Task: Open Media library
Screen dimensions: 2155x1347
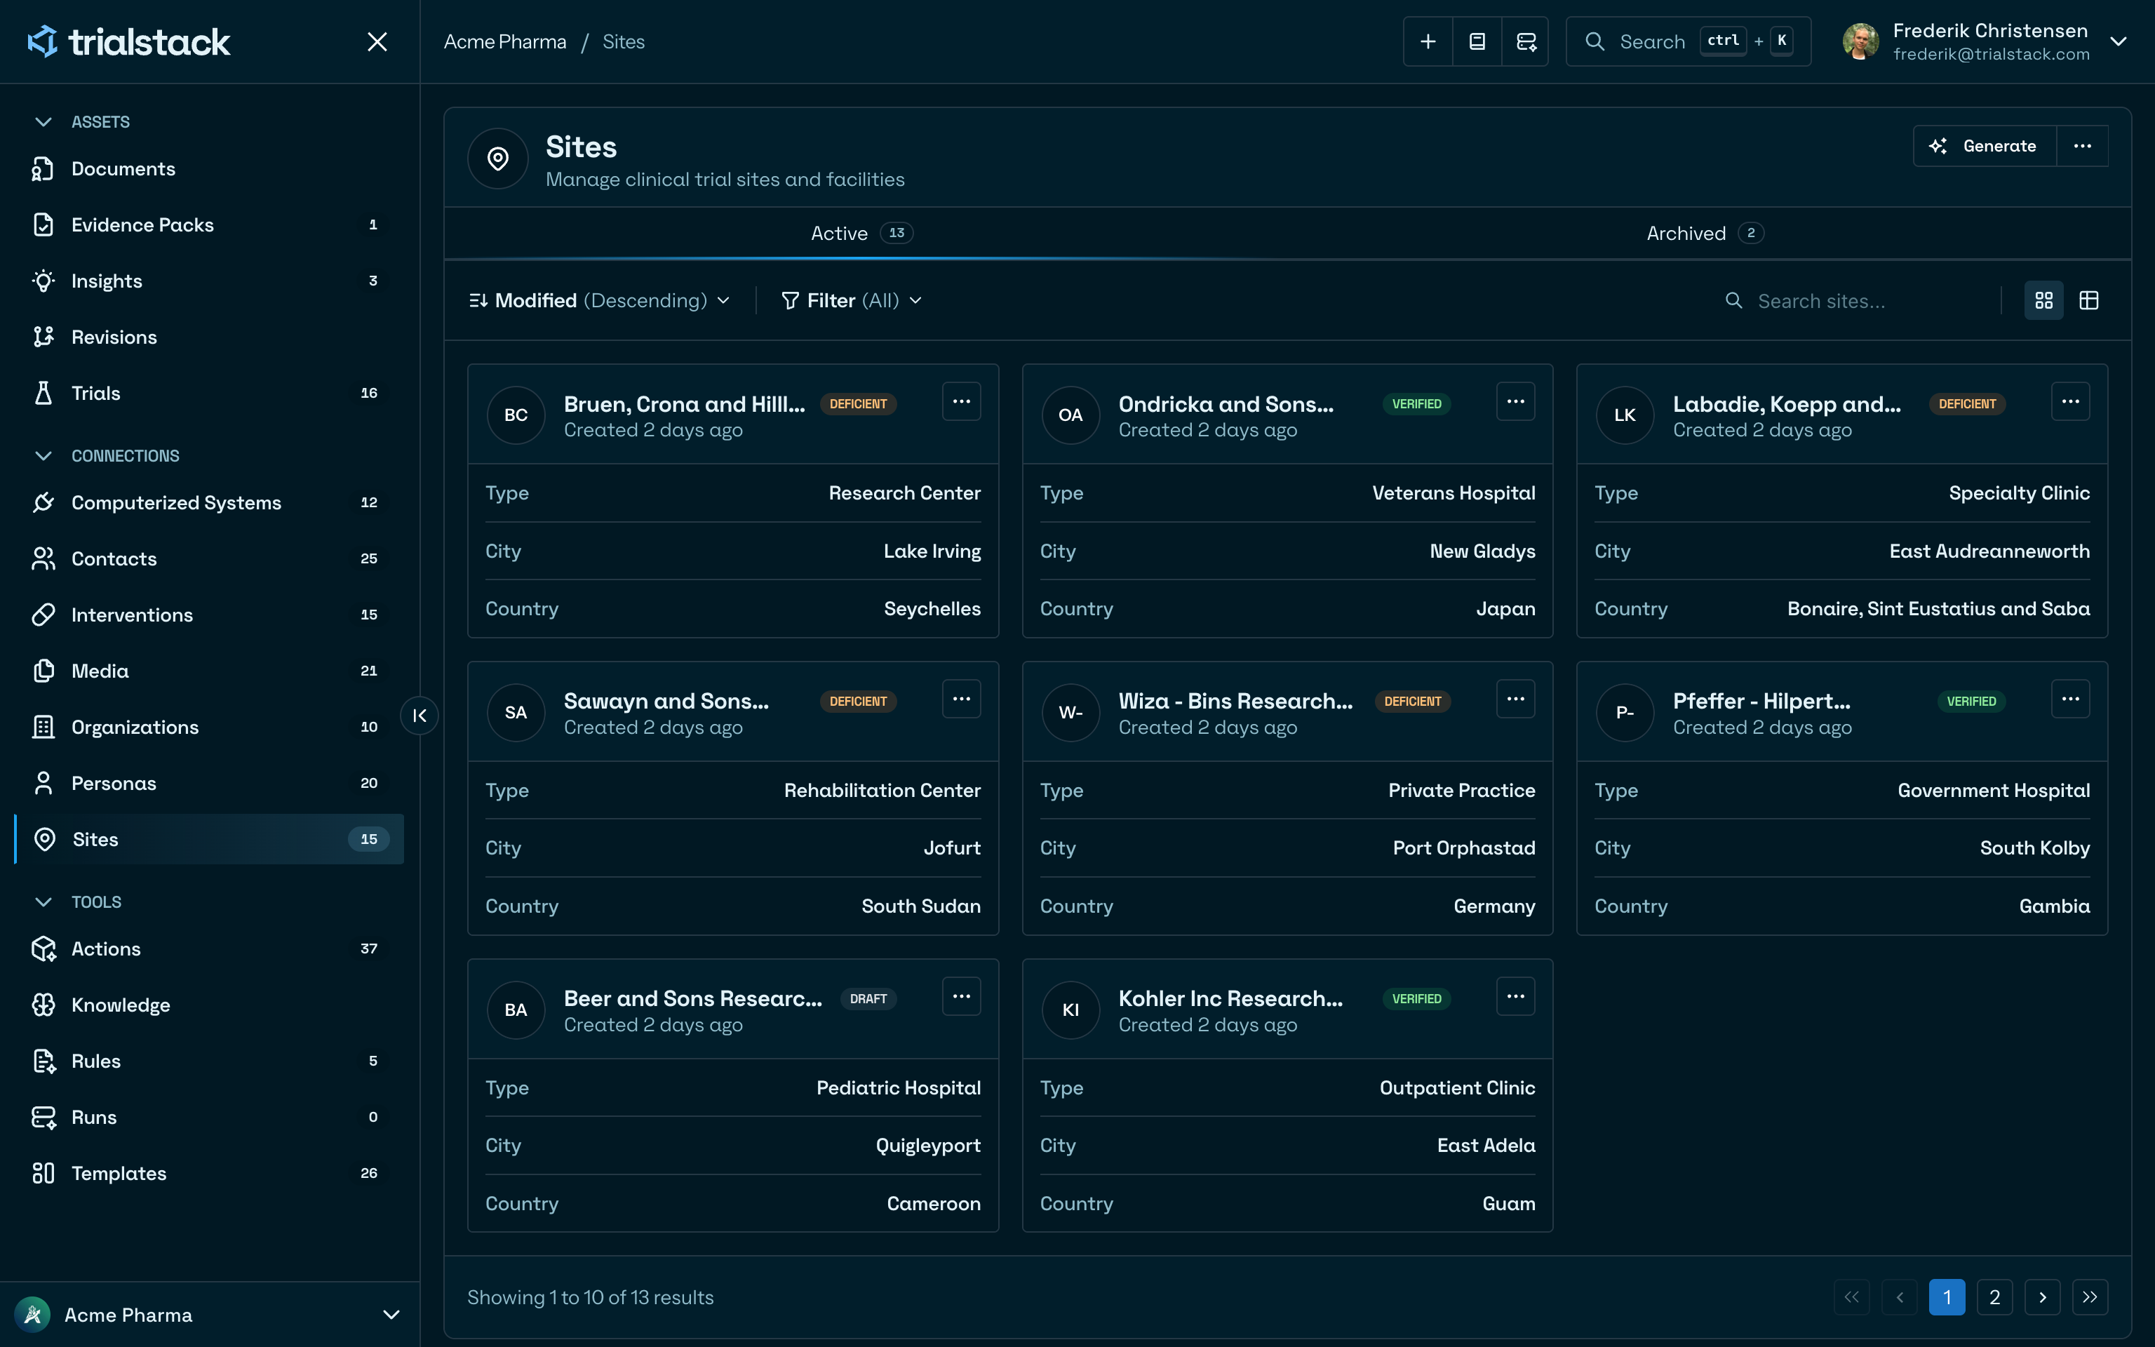Action: pyautogui.click(x=209, y=671)
